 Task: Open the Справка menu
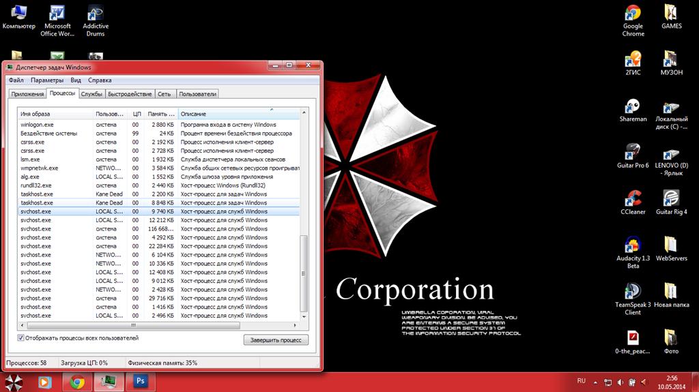pyautogui.click(x=100, y=80)
